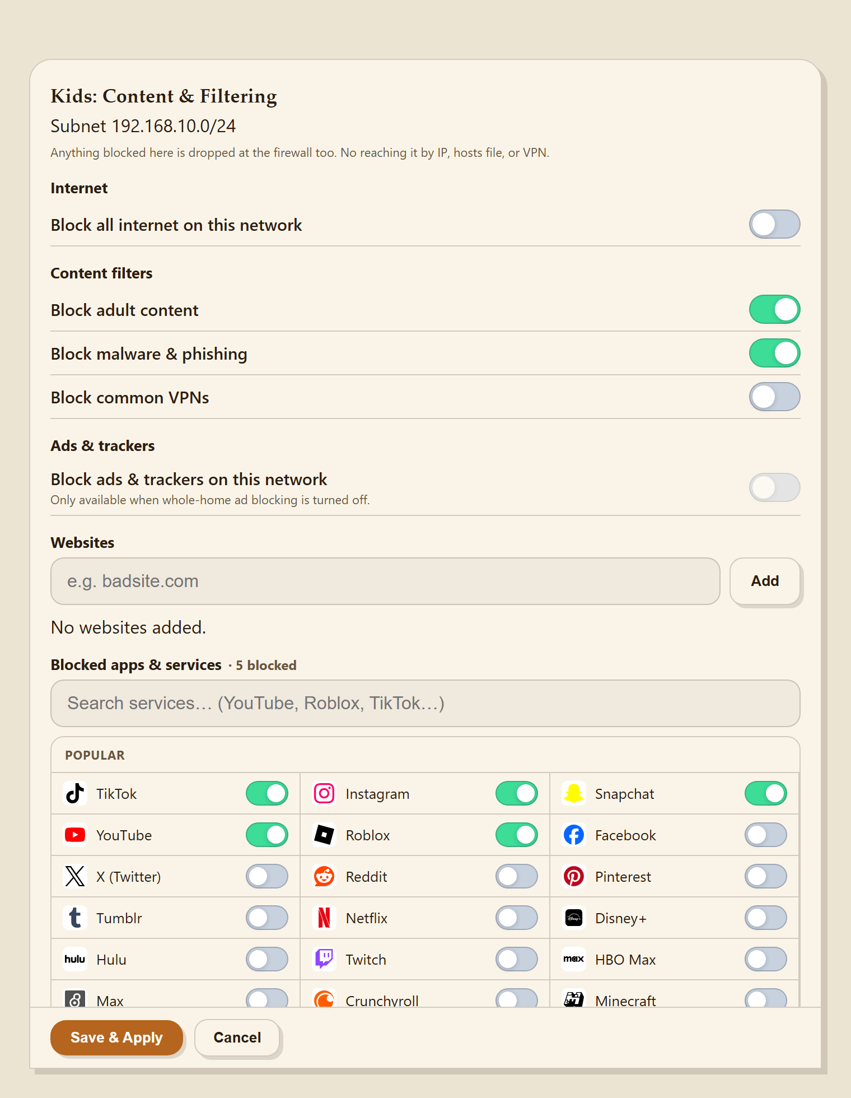851x1098 pixels.
Task: Click the Hulu logo icon
Action: pos(75,959)
